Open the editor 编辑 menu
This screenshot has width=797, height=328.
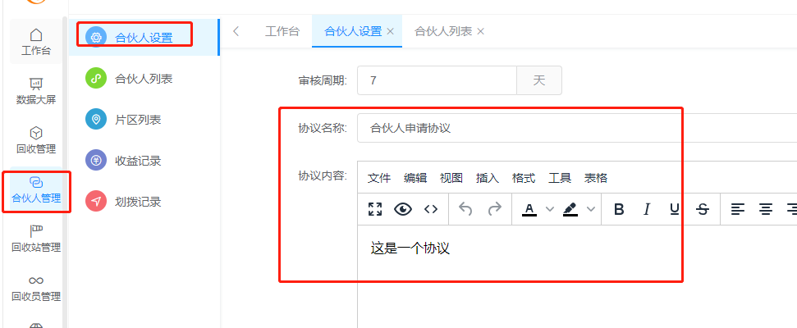point(415,178)
